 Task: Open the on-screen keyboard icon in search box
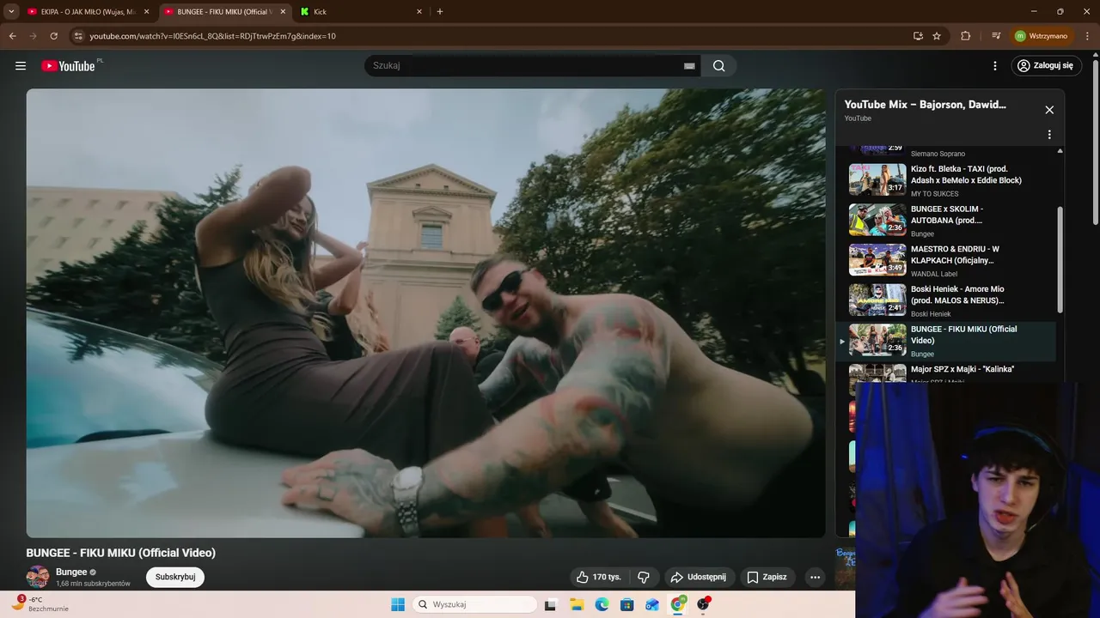689,66
